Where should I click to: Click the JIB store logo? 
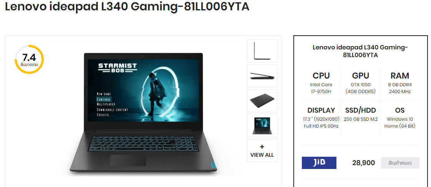(x=319, y=163)
